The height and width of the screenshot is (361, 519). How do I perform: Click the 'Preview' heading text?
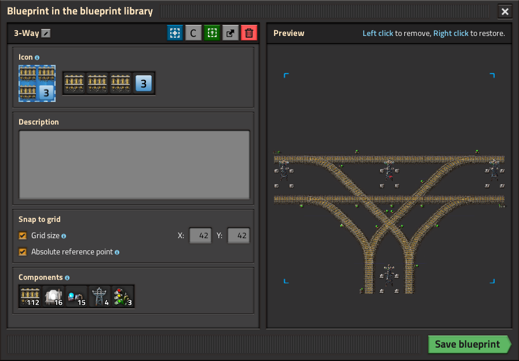288,33
